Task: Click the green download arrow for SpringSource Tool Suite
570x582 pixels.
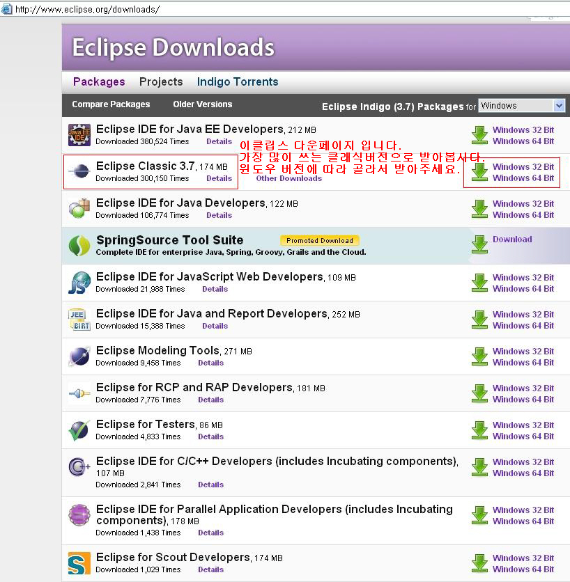Action: coord(479,244)
